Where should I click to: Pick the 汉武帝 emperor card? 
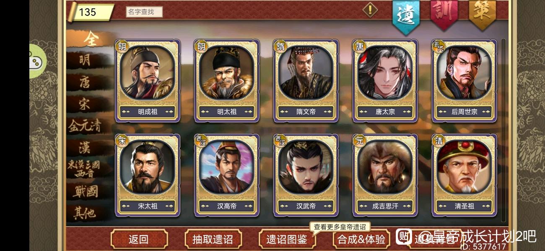306,175
